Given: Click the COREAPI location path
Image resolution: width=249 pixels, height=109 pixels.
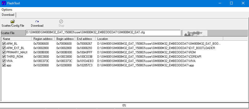Looking at the screenshot, I should pos(149,57).
